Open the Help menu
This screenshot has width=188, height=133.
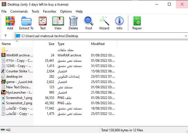pyautogui.click(x=79, y=11)
